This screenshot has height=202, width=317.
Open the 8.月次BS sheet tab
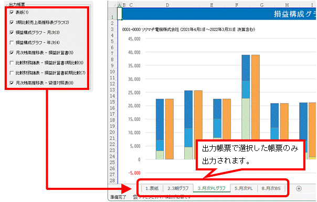271,188
